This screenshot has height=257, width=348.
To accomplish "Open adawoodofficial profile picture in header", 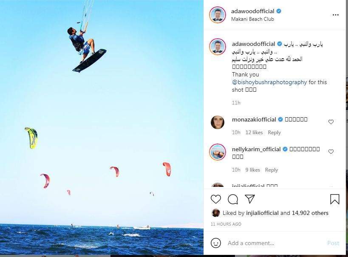I will [218, 15].
